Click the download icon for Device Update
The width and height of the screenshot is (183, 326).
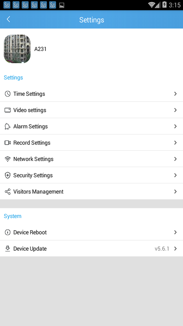7,249
